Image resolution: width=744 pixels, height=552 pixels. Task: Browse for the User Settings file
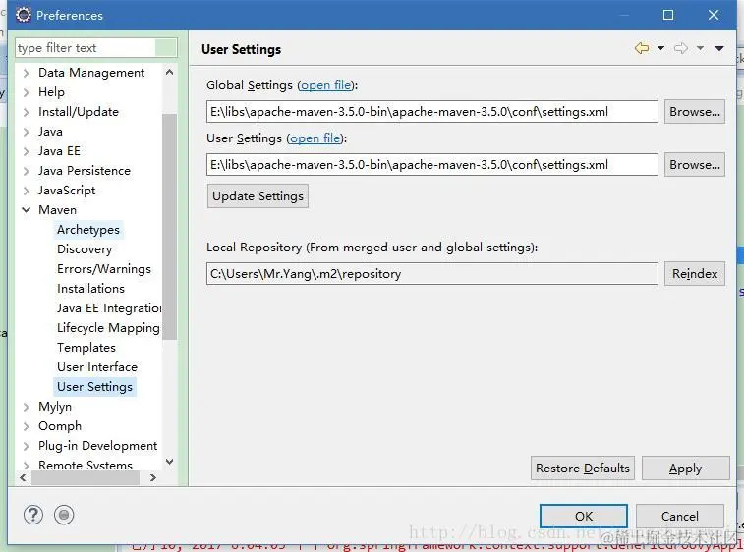click(695, 165)
